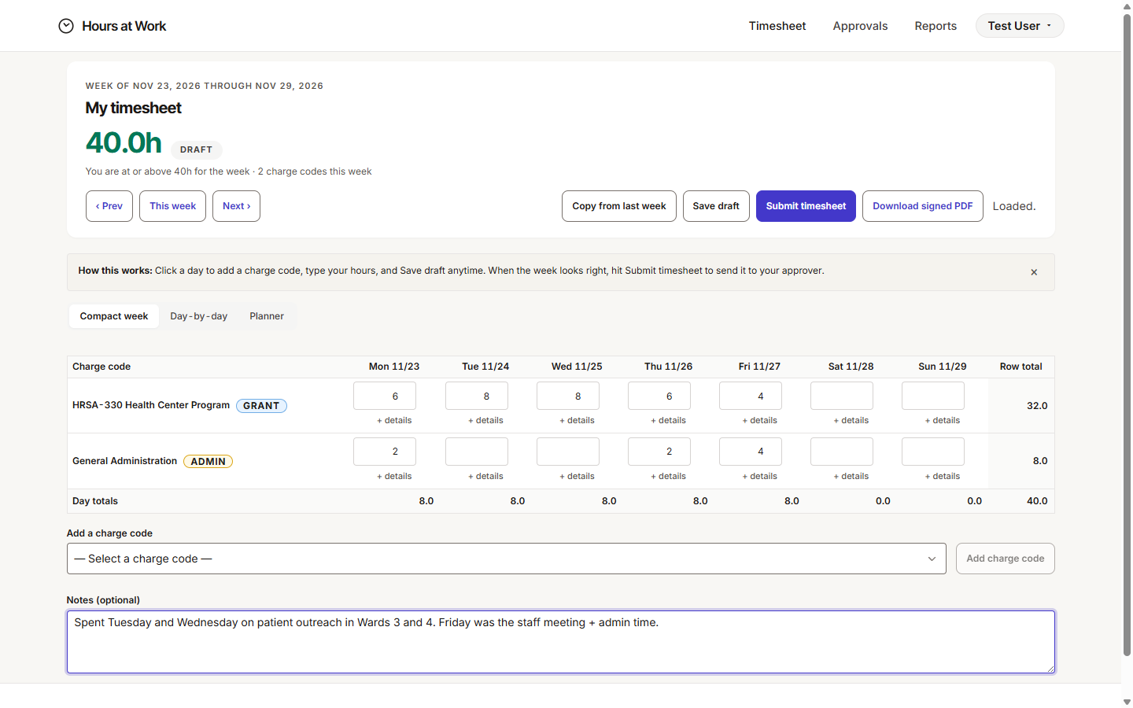Click empty General Administration Tue 11/24 field
This screenshot has height=708, width=1133.
click(x=477, y=452)
